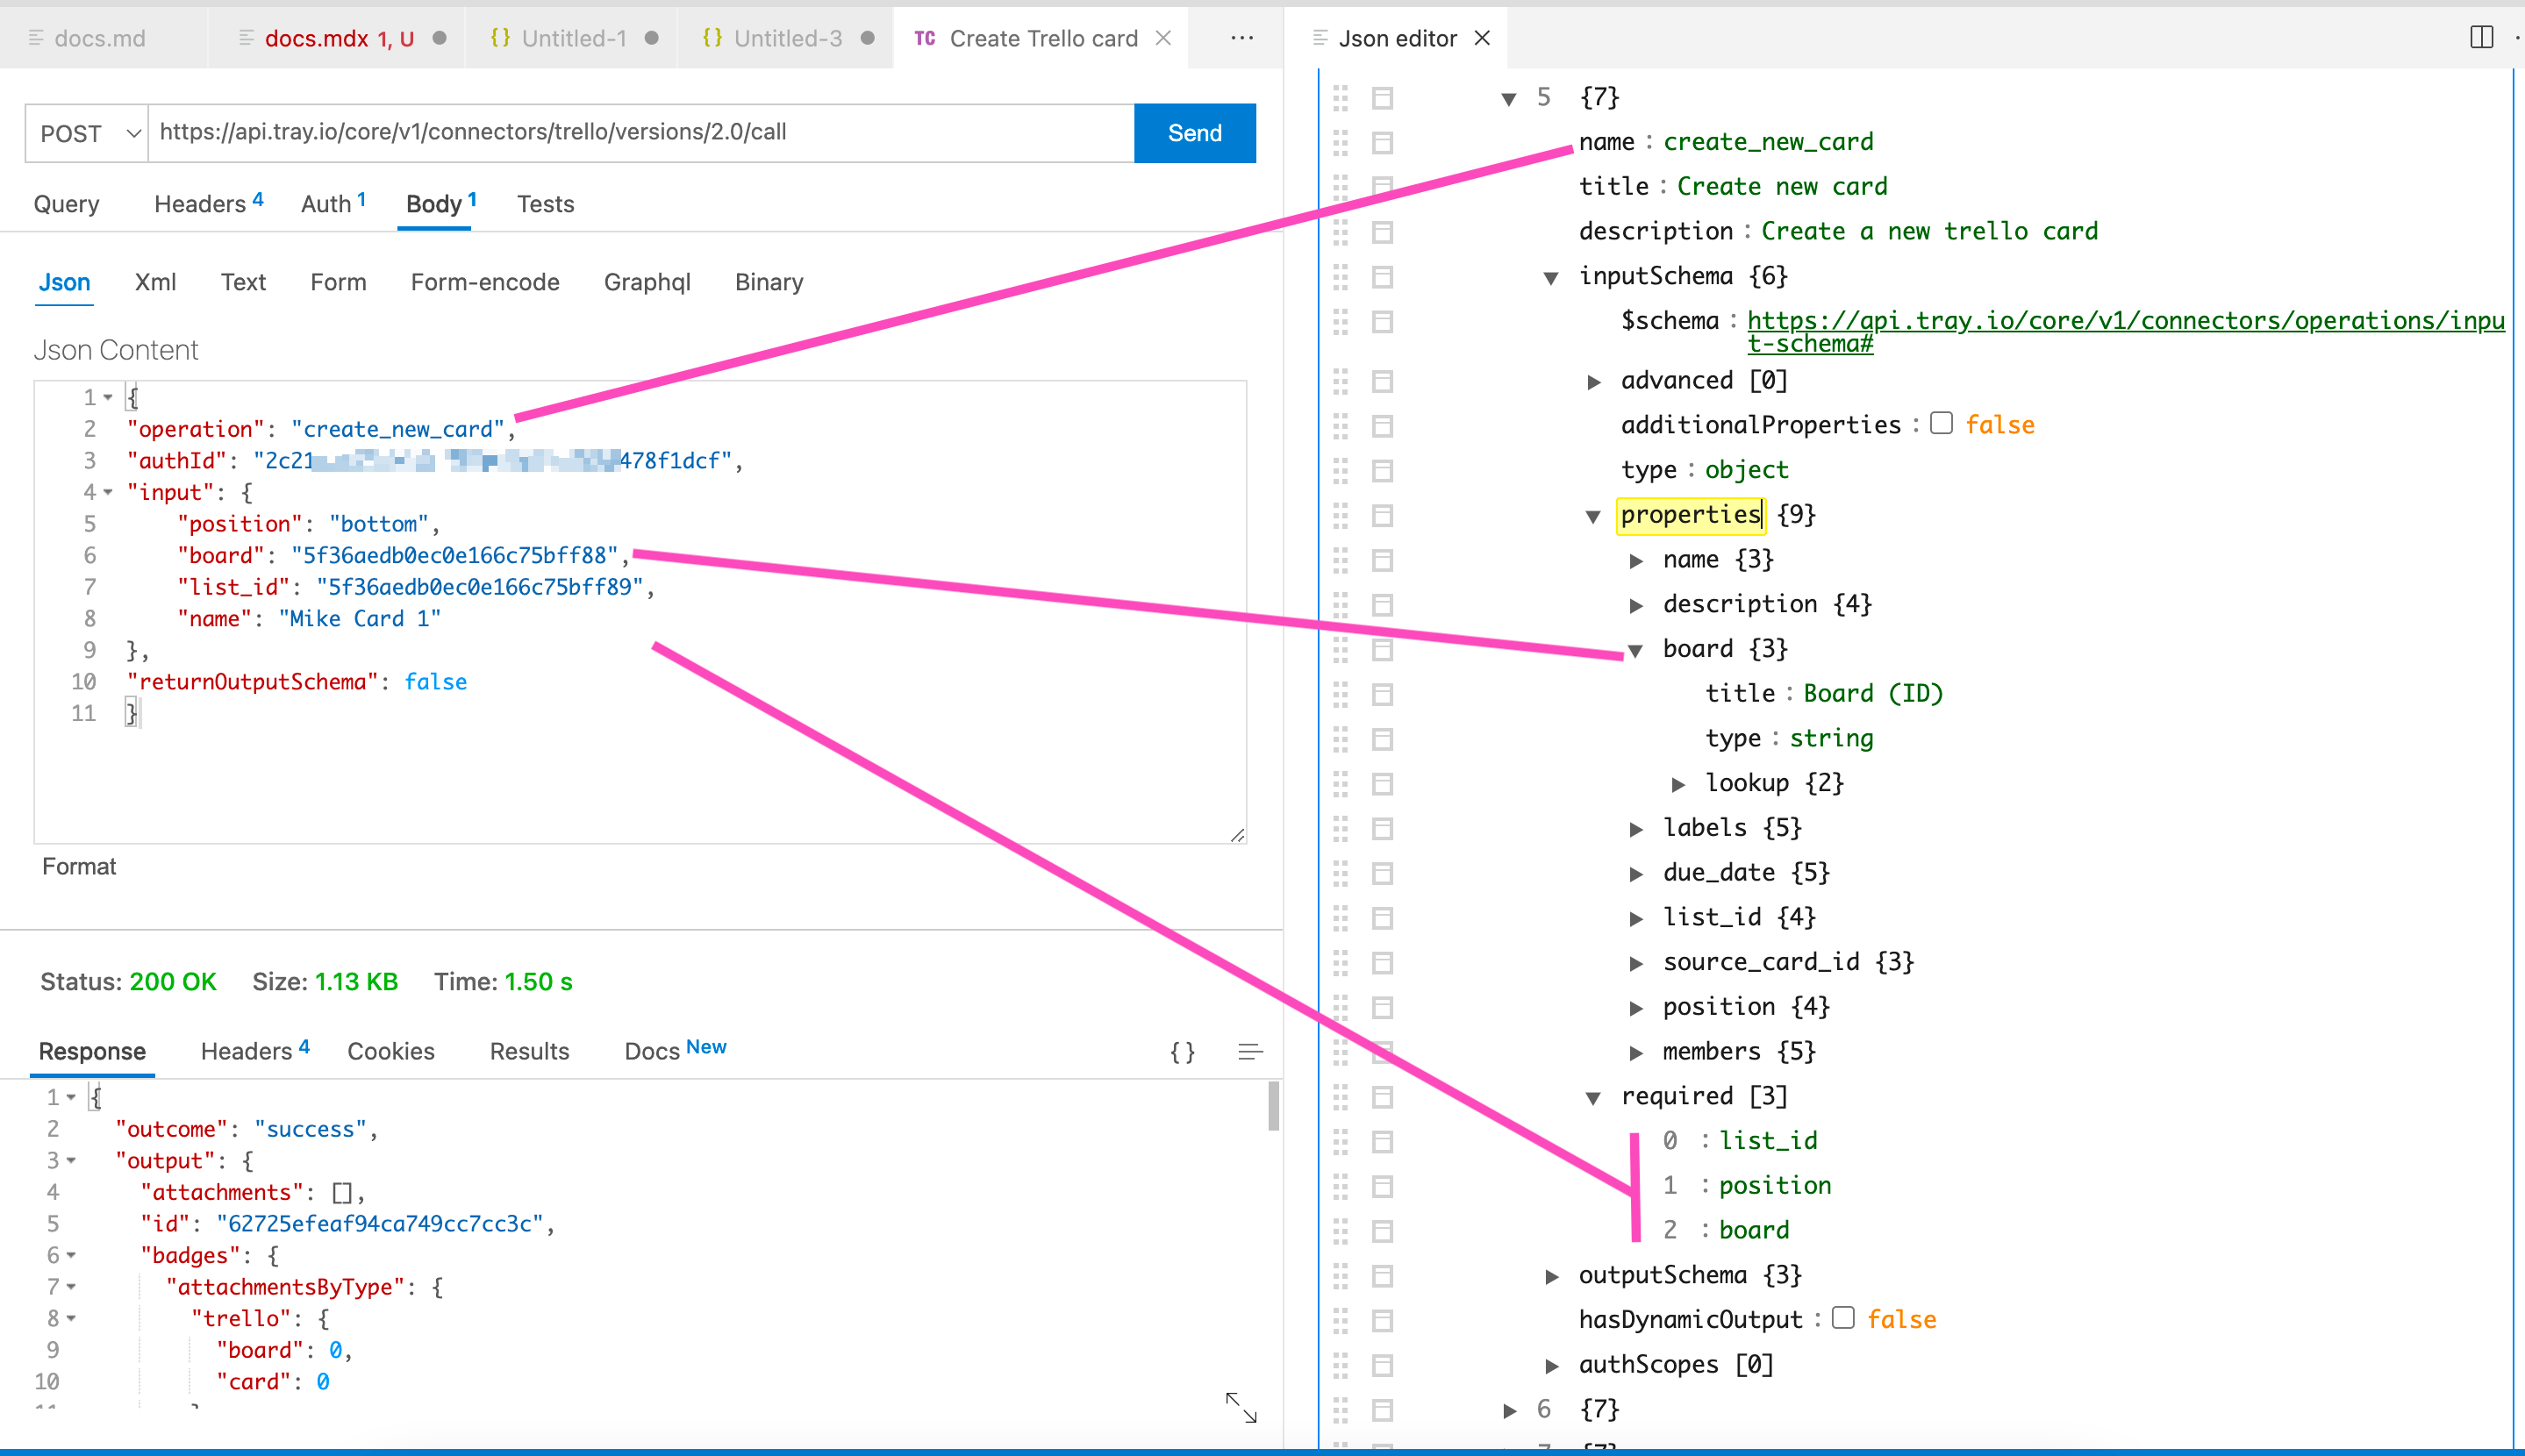Click the request URL input field
The width and height of the screenshot is (2525, 1456).
tap(640, 133)
